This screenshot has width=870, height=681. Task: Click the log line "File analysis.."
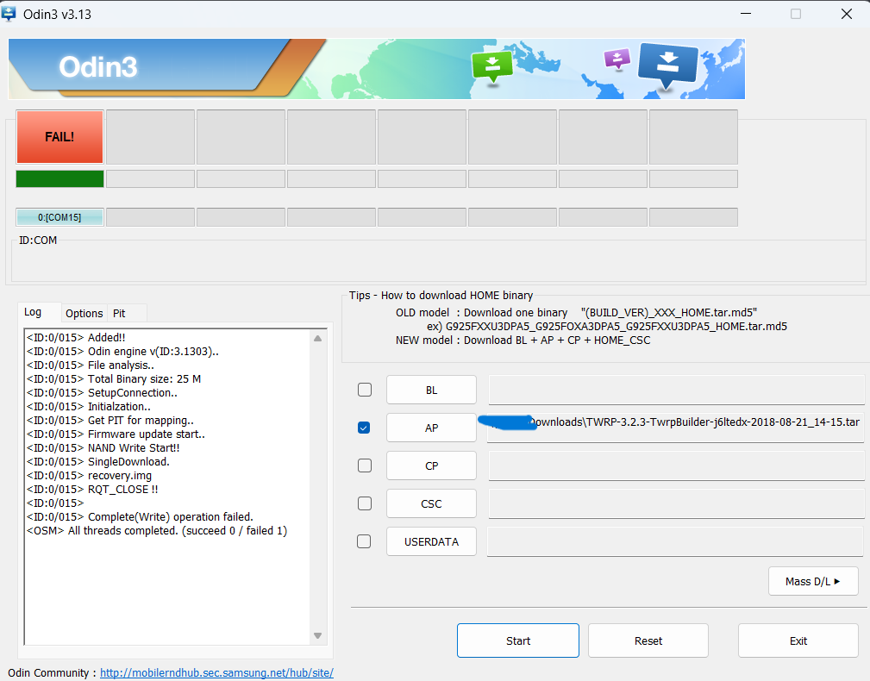pos(91,365)
